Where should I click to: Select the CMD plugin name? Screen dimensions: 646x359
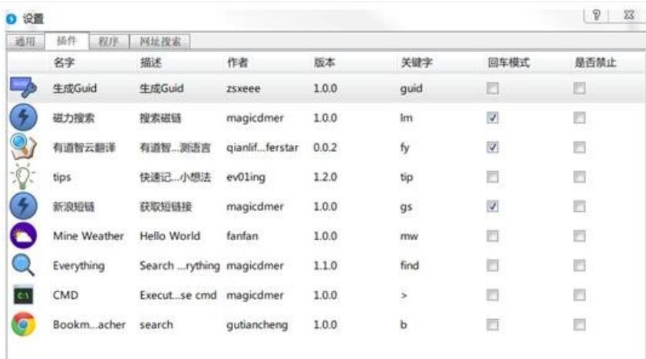click(65, 295)
